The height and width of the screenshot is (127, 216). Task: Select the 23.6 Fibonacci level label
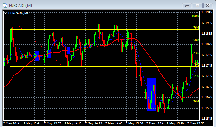click(196, 53)
